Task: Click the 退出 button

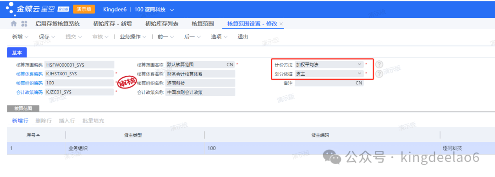Action: tap(243, 37)
